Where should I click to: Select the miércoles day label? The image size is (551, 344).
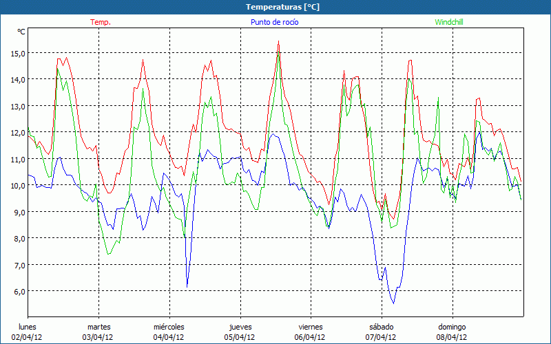coord(169,327)
